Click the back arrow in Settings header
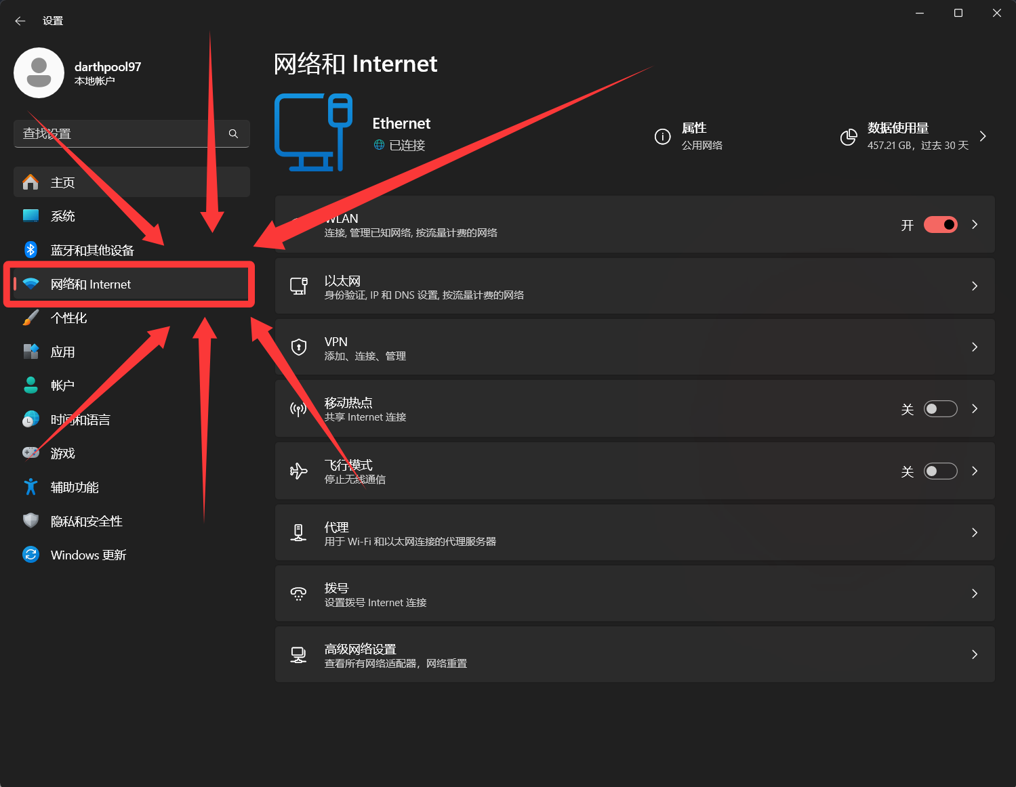This screenshot has height=787, width=1016. click(20, 21)
